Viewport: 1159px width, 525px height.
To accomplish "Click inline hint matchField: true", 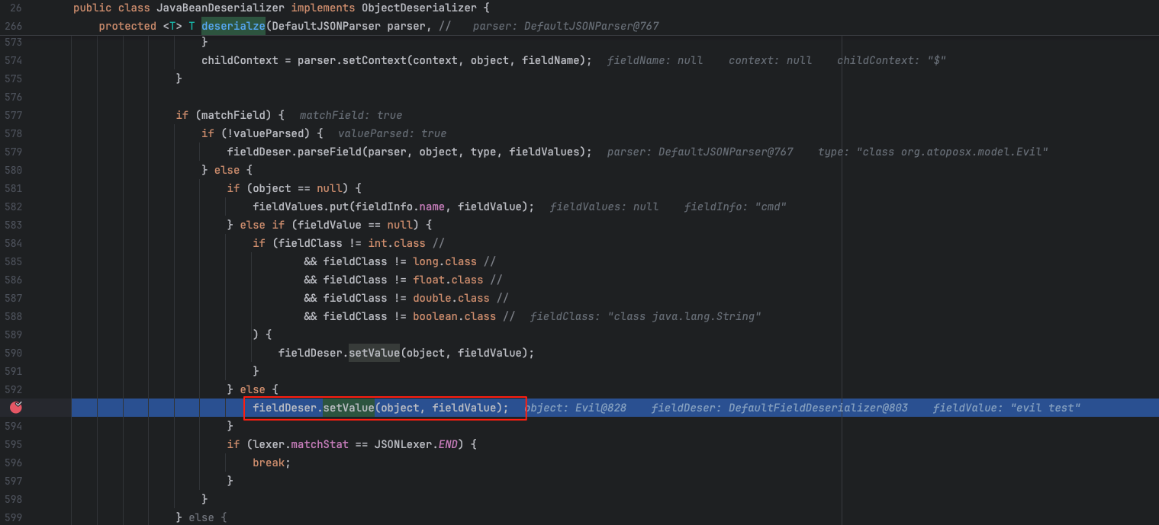I will coord(350,115).
